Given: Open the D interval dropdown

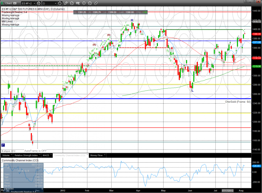Looking at the screenshot, I should 50,3.
